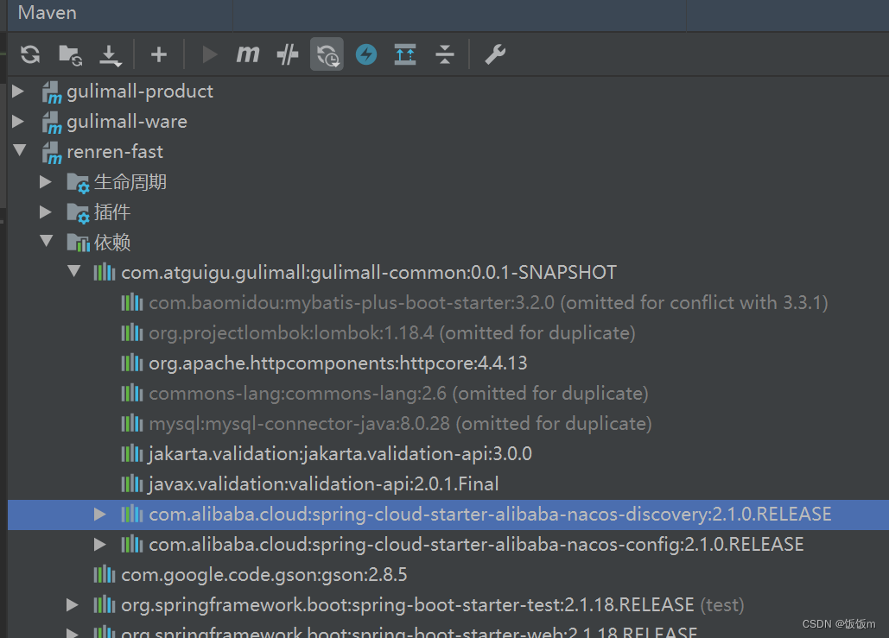Download sources and documentation icon
Viewport: 889px width, 638px height.
[110, 55]
